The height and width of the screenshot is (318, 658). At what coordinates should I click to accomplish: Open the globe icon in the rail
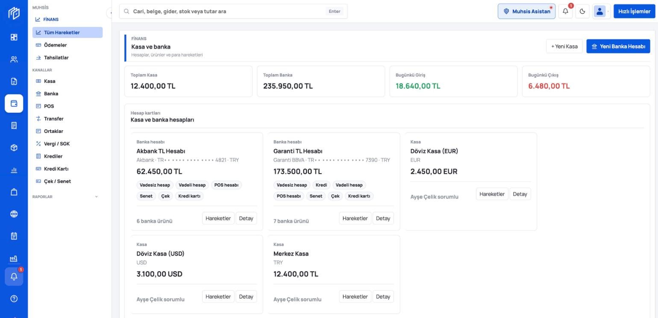coord(14,214)
